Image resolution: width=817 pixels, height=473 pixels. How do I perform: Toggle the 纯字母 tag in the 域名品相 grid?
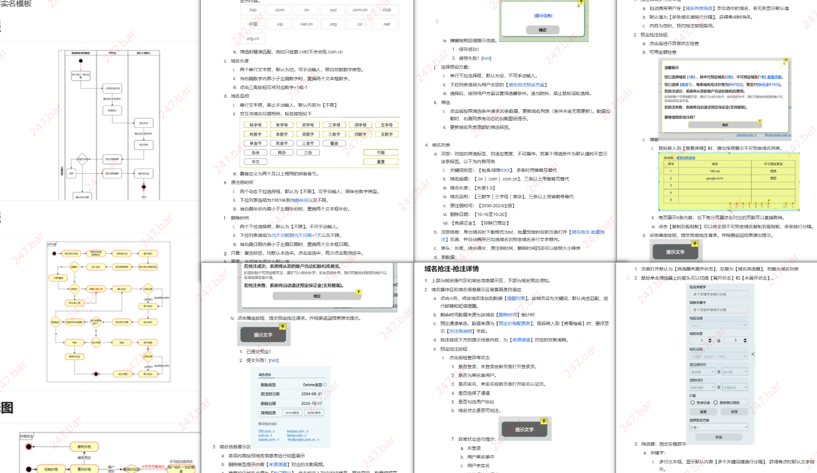[x=255, y=125]
